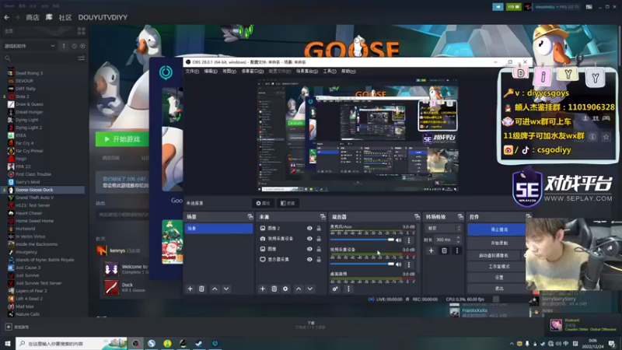Switch Steam library to grid view icon
Image resolution: width=622 pixels, height=350 pixels.
(x=82, y=31)
